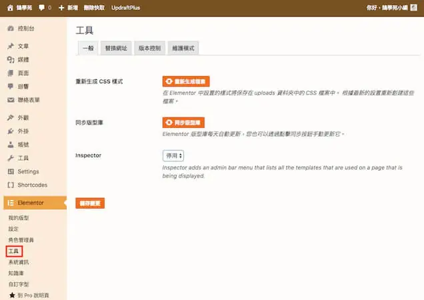Click the home icon in the admin bar
This screenshot has width=424, height=300.
tap(10, 7)
